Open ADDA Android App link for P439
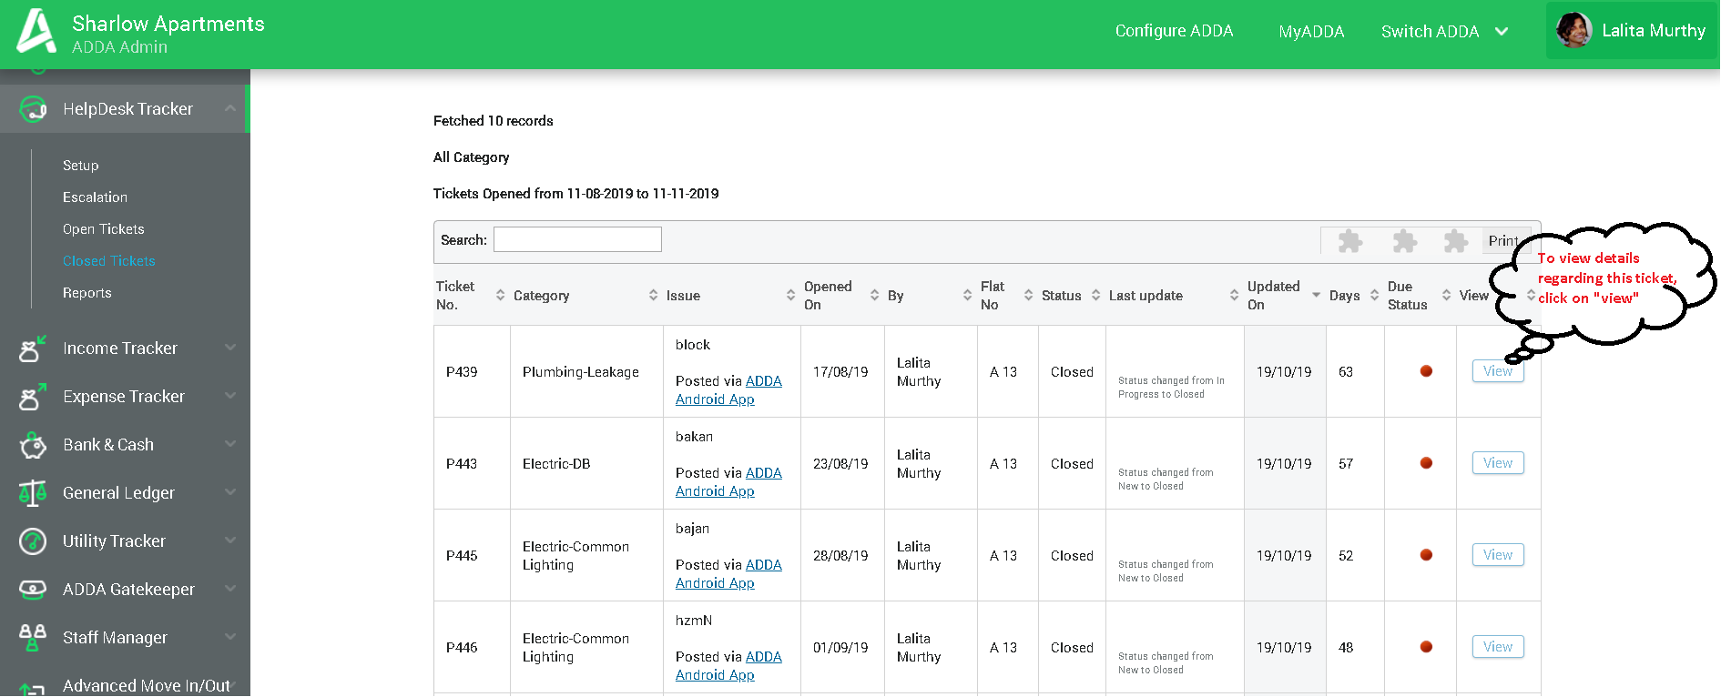Image resolution: width=1721 pixels, height=697 pixels. (728, 390)
